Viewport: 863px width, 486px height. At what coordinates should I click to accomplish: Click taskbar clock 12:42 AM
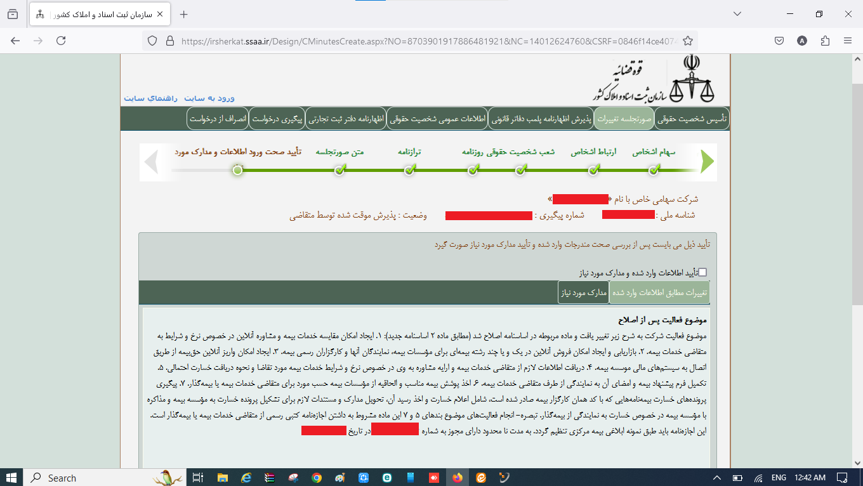click(810, 478)
